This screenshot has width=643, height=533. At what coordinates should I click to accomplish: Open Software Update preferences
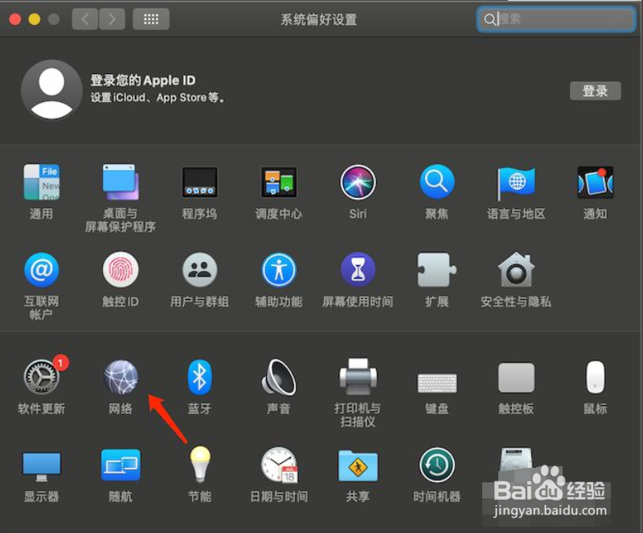pos(42,378)
